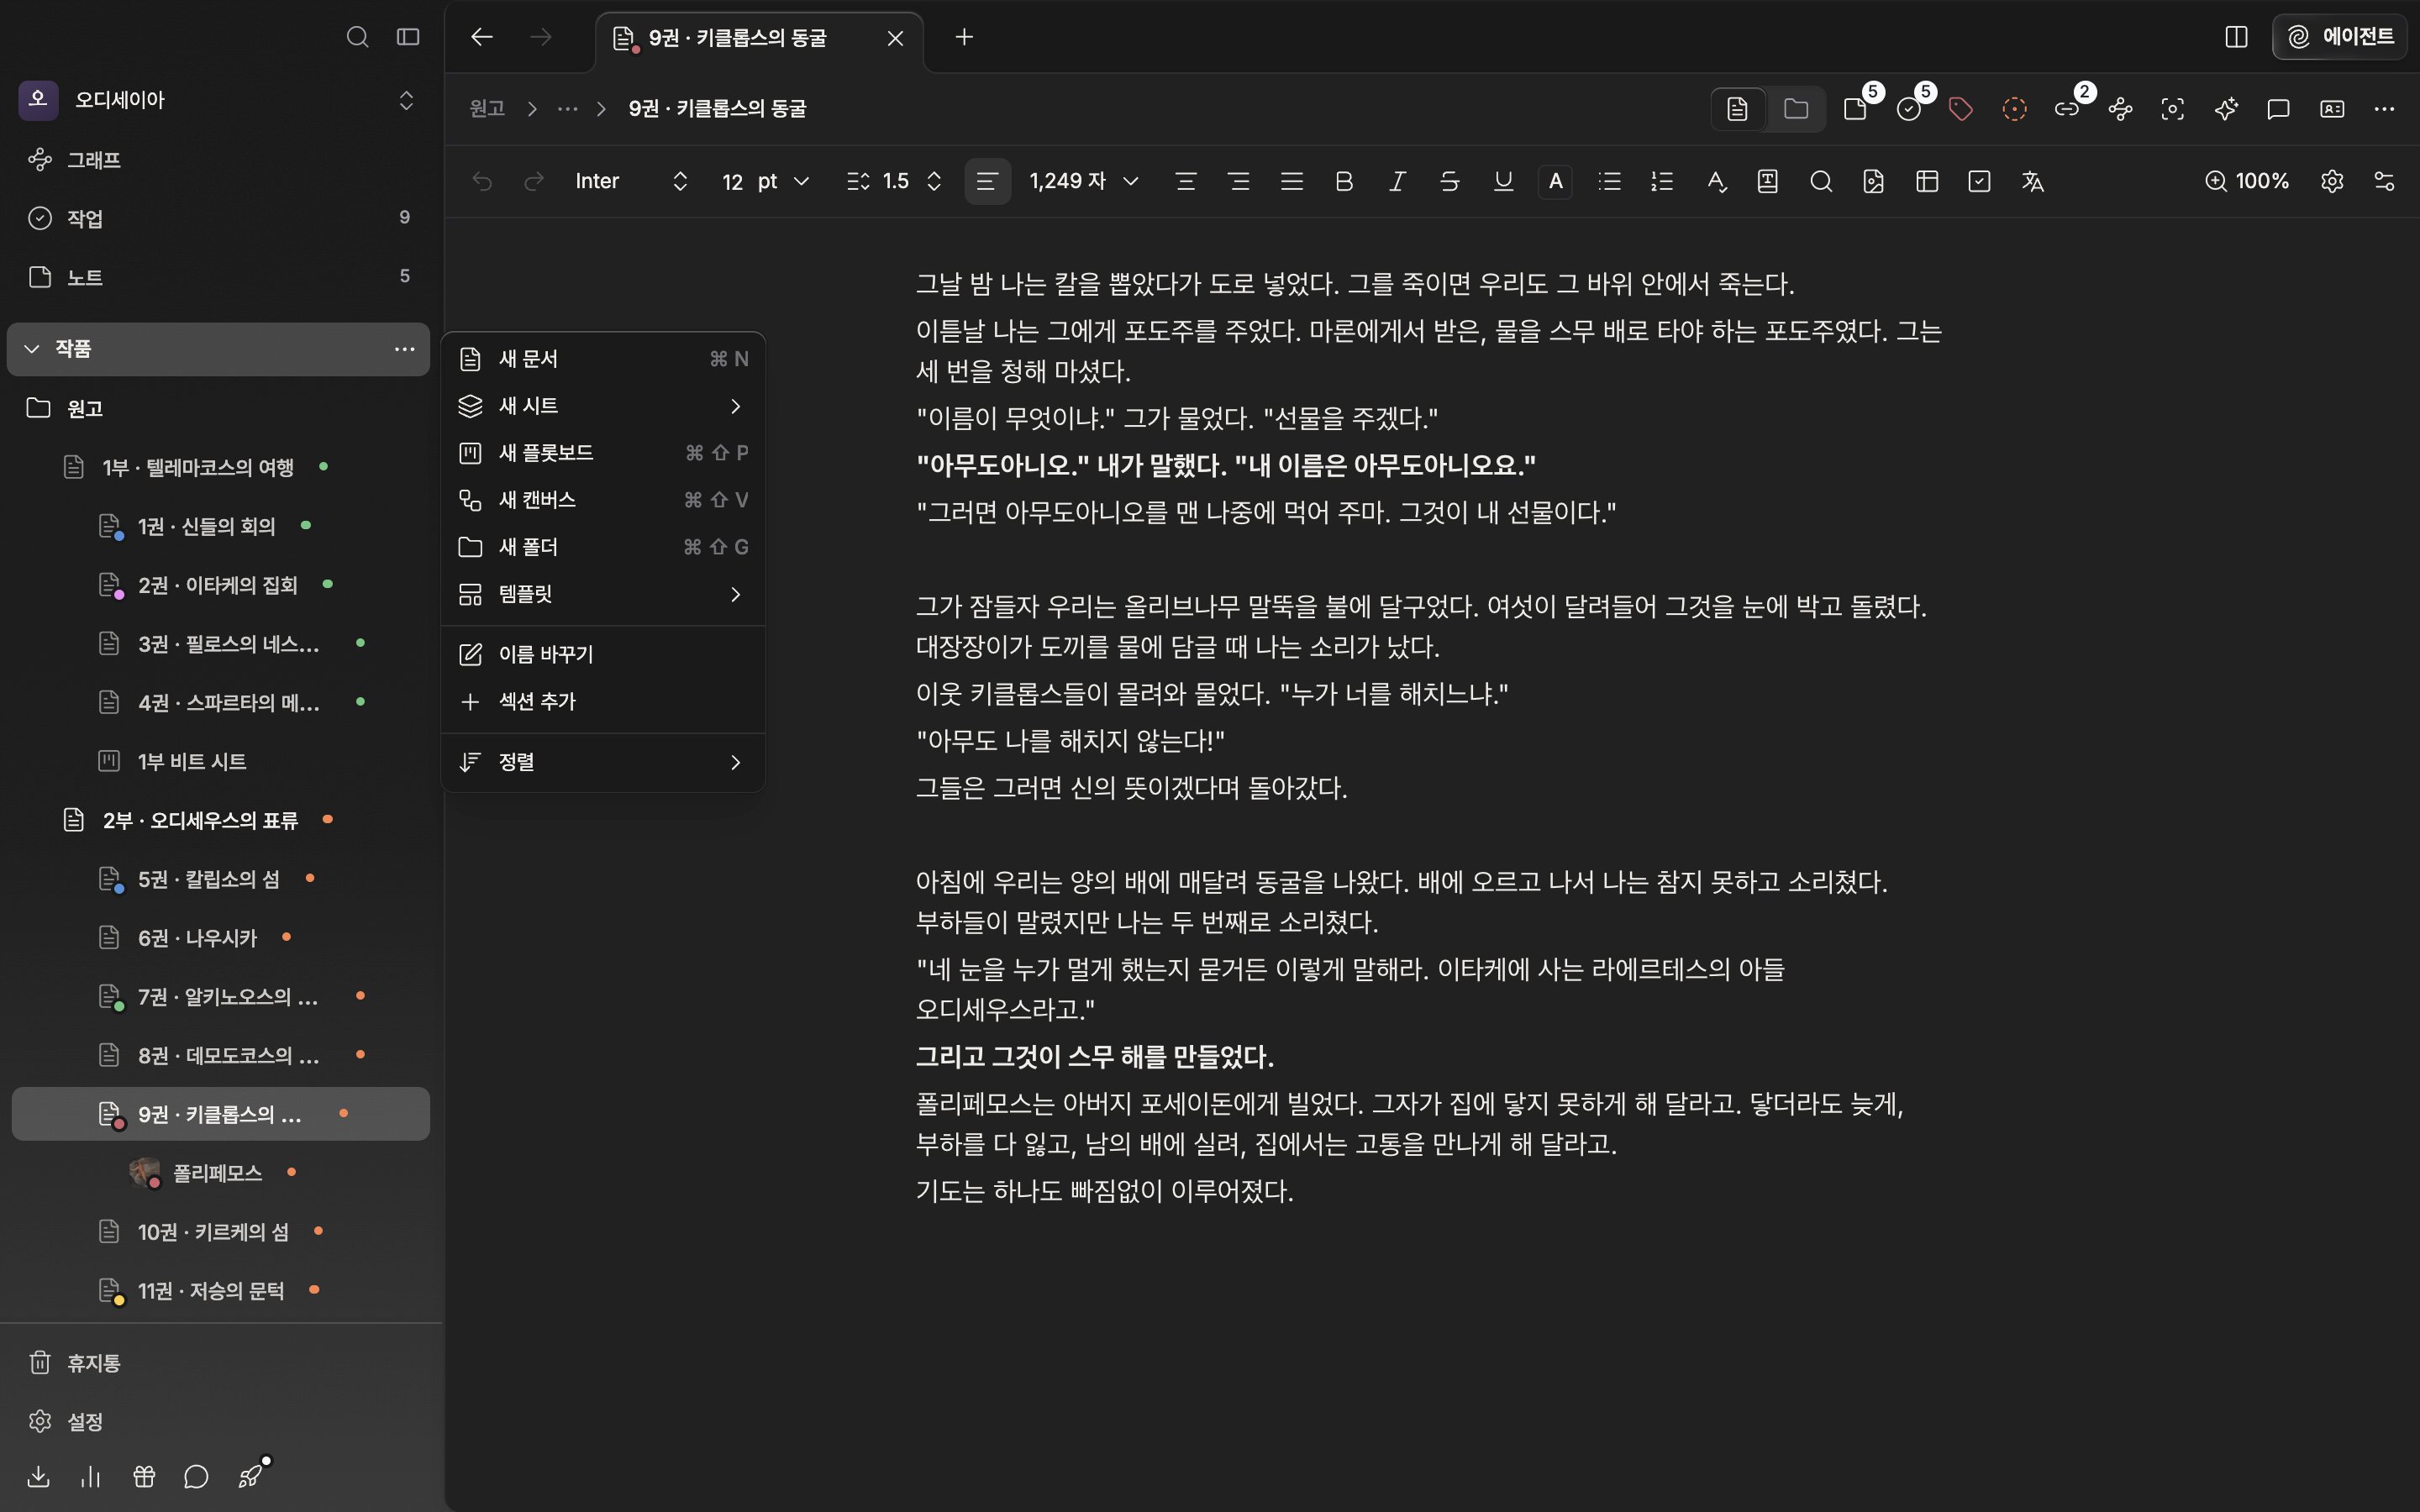Open the 에이전트 panel

point(2340,37)
